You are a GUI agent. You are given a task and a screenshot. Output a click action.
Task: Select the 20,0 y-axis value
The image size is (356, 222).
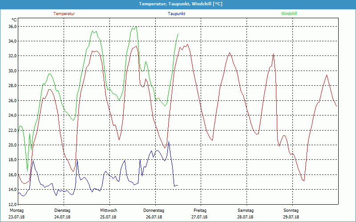[x=13, y=145]
